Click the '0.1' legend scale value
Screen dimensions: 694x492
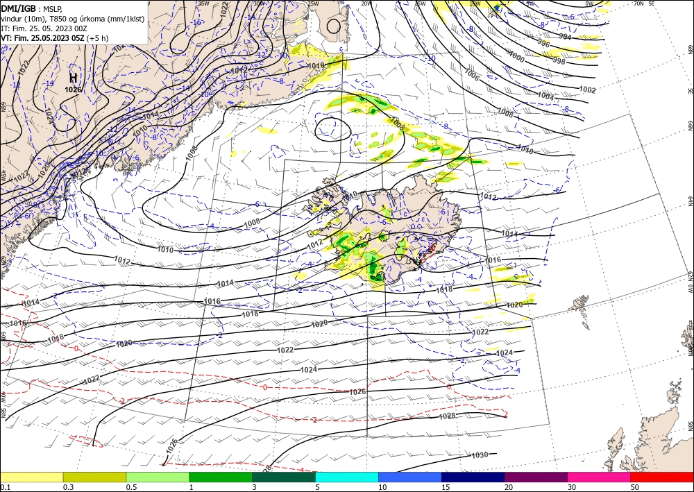[6, 487]
